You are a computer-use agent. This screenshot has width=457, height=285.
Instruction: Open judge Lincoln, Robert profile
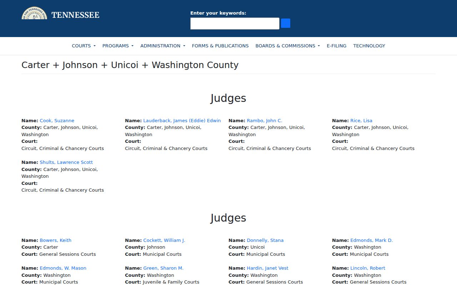pyautogui.click(x=368, y=268)
